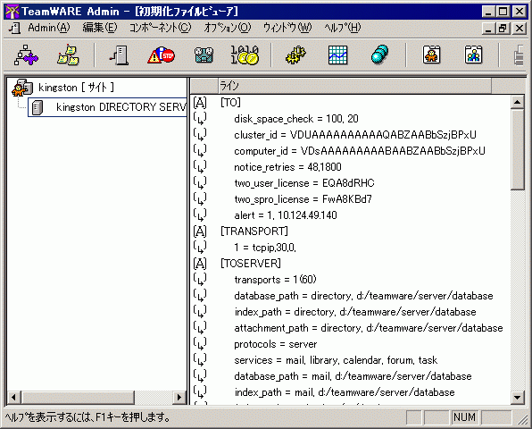Open the オプション(O) menu
The width and height of the screenshot is (532, 429).
[x=228, y=28]
